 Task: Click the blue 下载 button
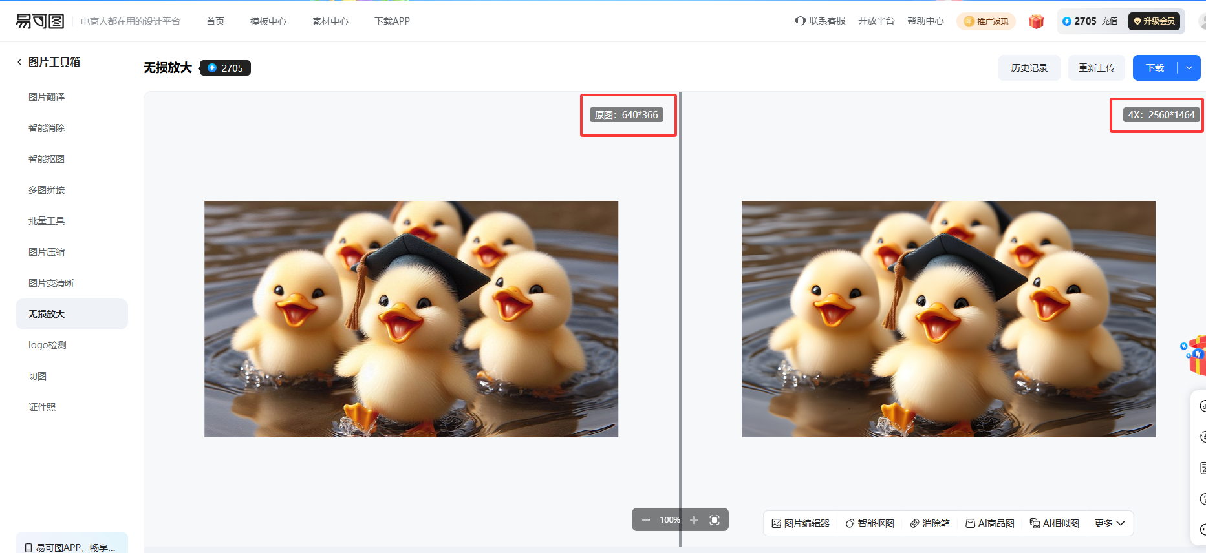pos(1155,68)
